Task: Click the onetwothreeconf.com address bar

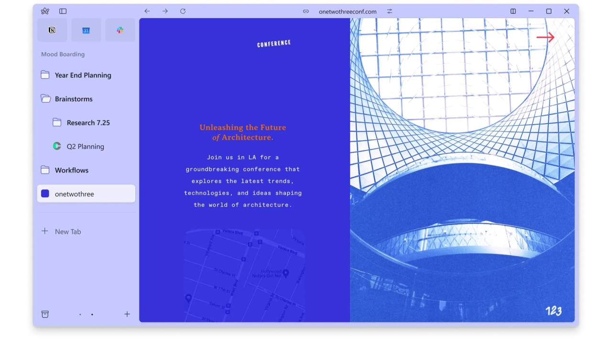Action: pyautogui.click(x=348, y=11)
